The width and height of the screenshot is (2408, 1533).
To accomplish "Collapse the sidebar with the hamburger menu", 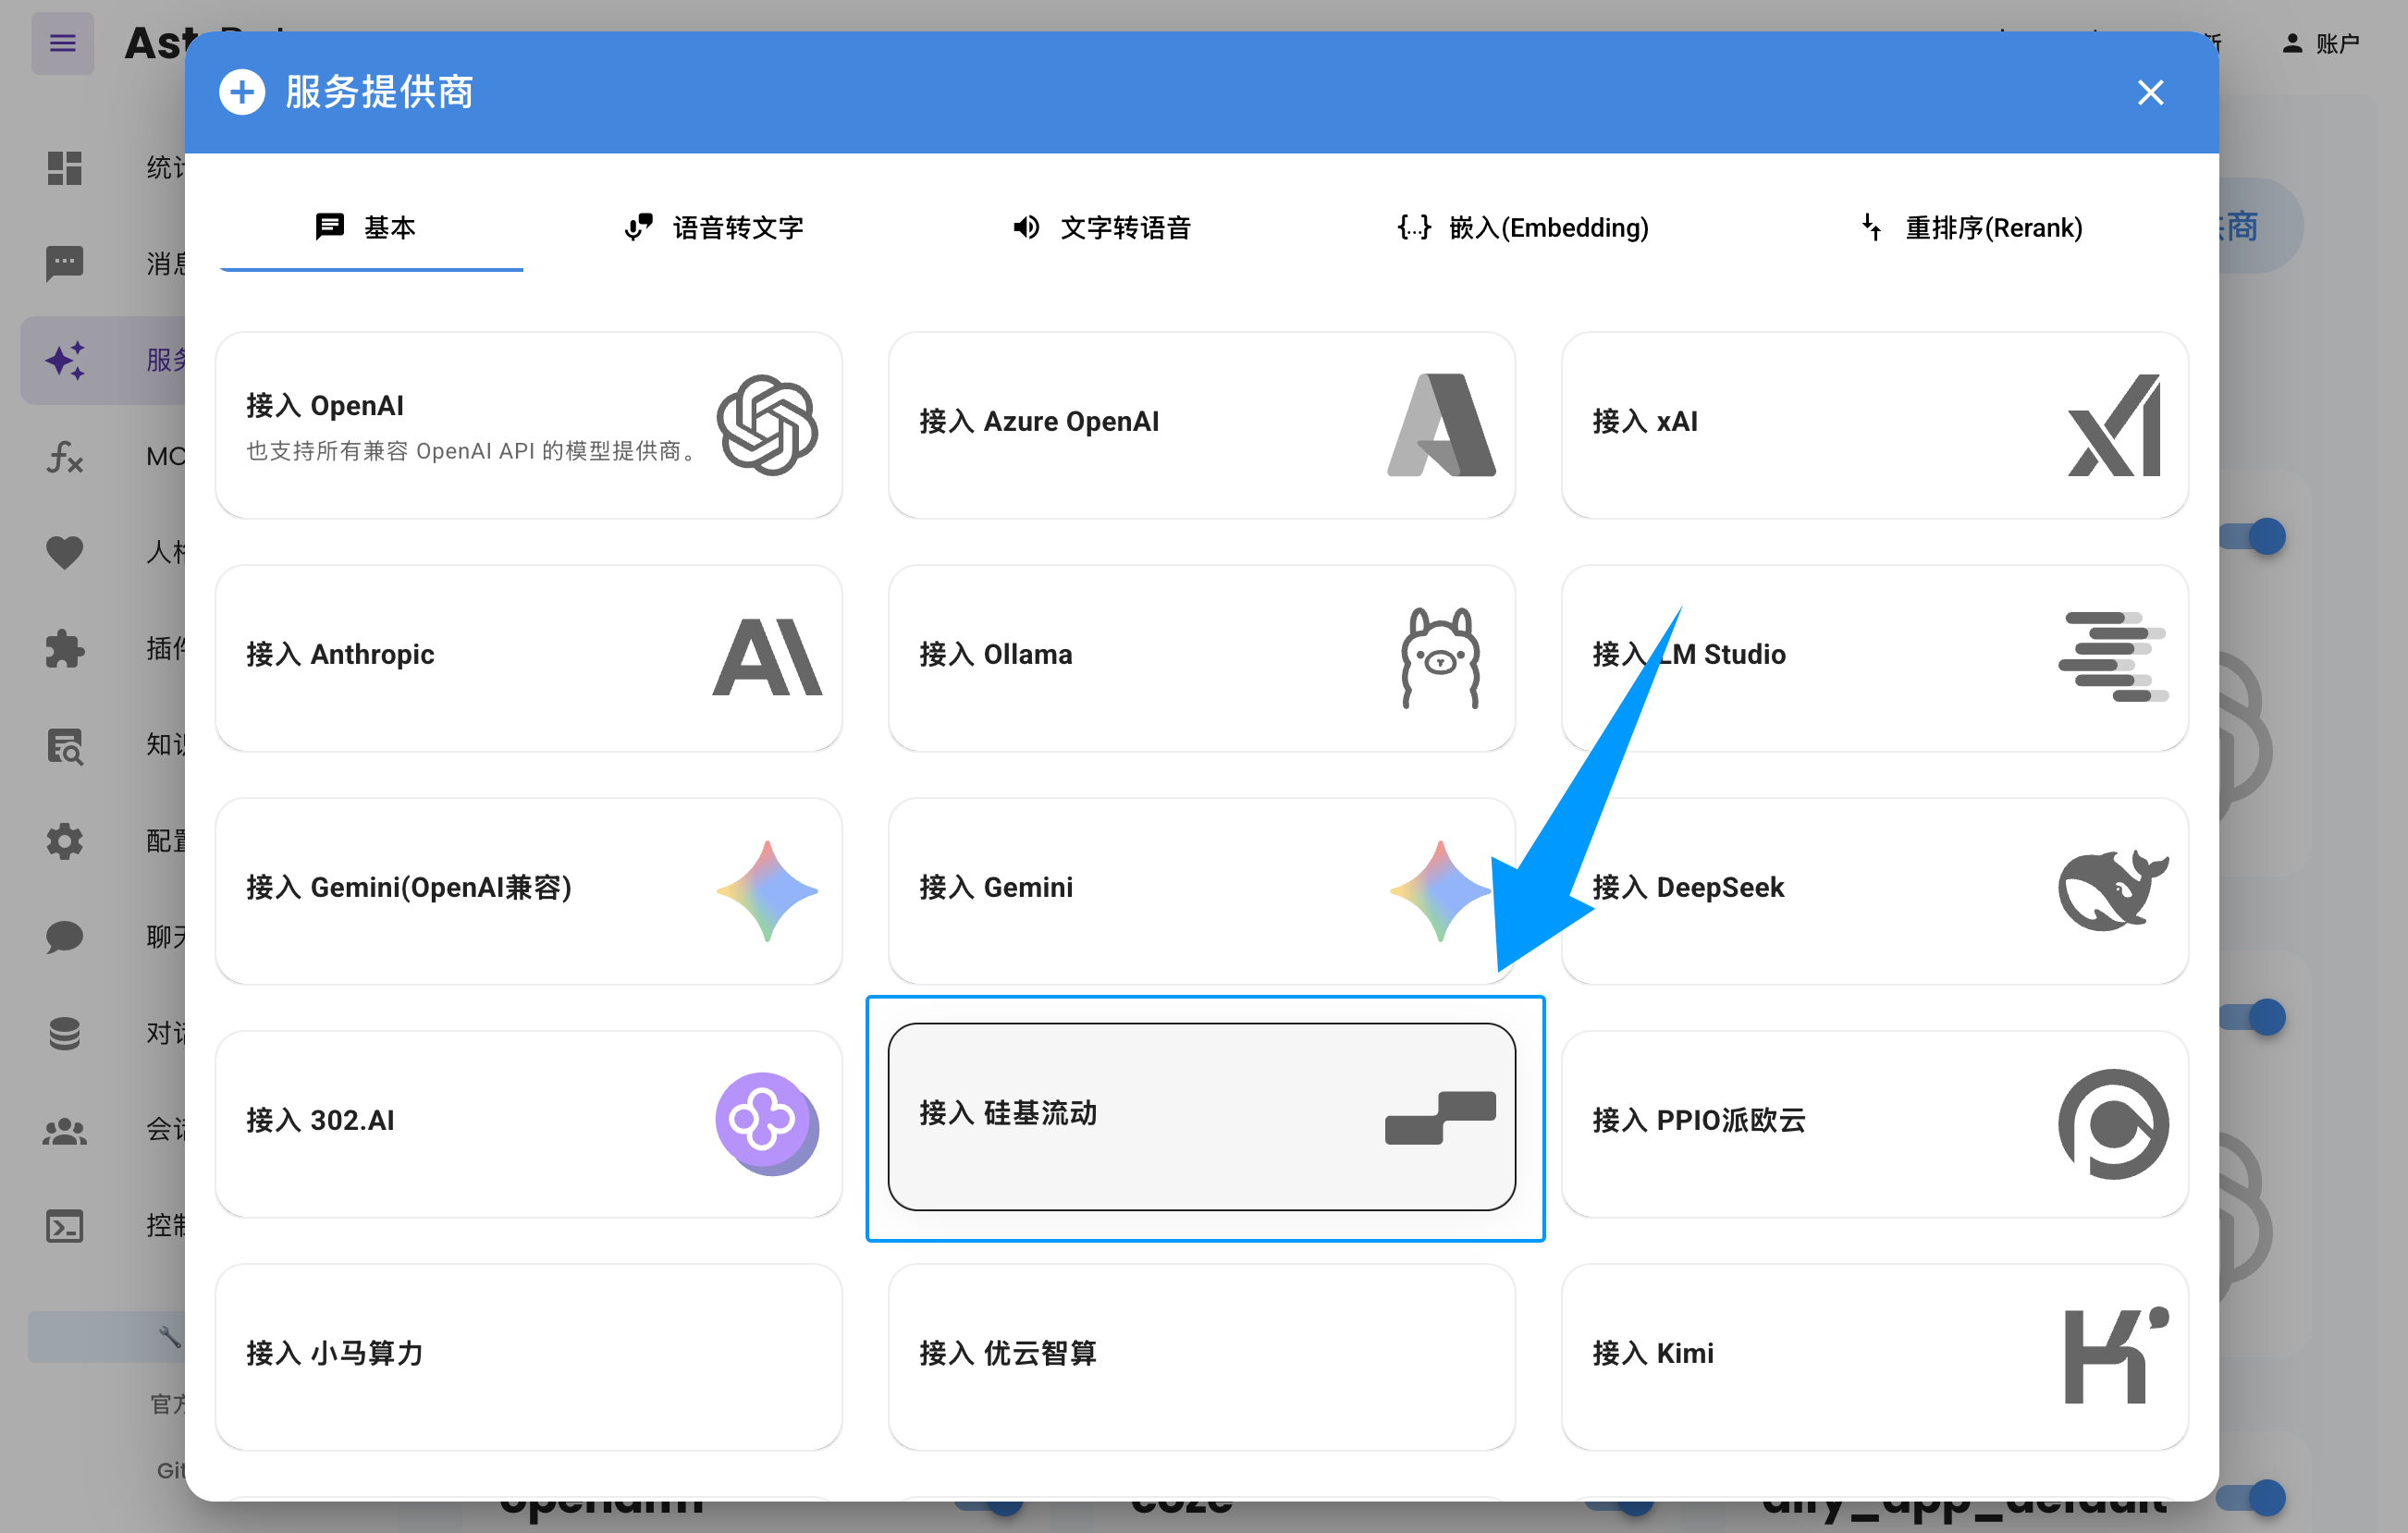I will tap(62, 43).
